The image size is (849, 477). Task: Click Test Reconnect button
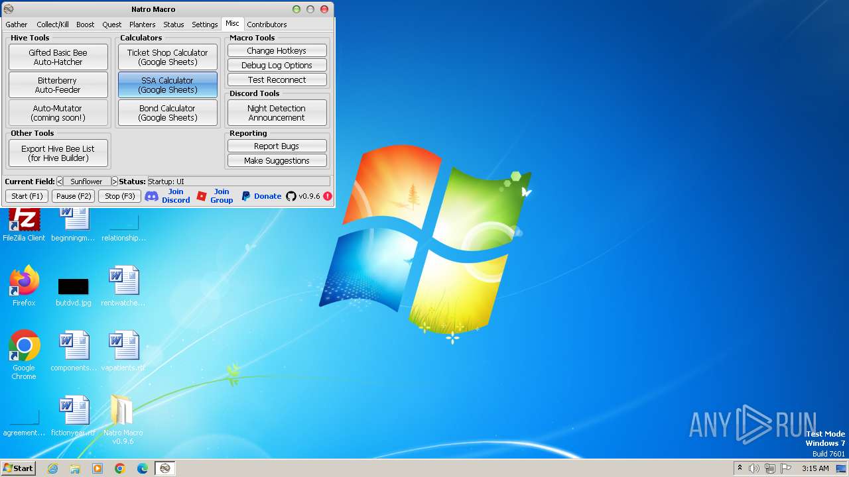(277, 80)
